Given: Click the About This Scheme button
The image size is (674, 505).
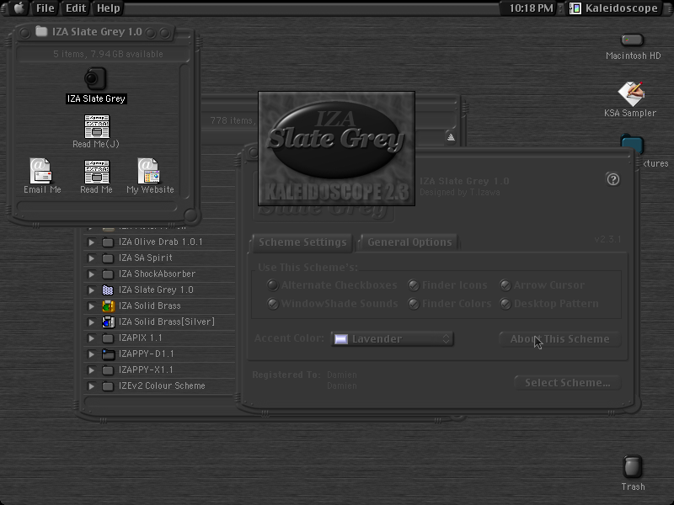Looking at the screenshot, I should click(559, 339).
